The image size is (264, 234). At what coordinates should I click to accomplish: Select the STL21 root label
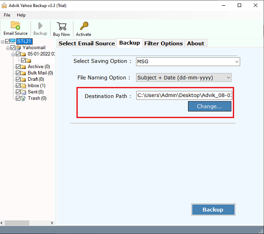click(25, 41)
